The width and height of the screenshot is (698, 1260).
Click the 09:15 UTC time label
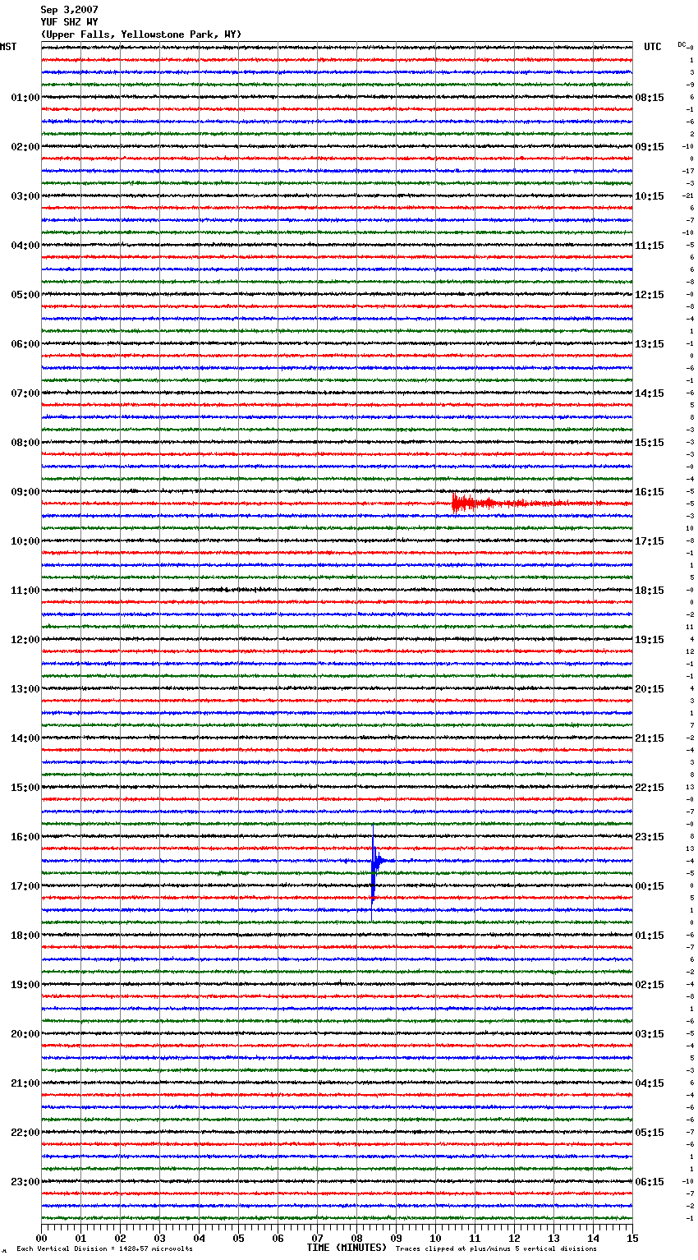point(650,147)
